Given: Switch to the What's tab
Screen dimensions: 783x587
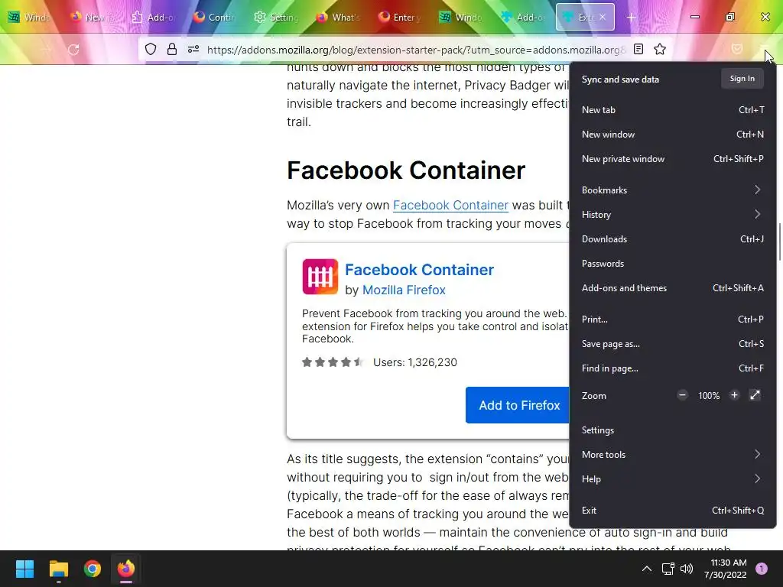Looking at the screenshot, I should tap(339, 17).
